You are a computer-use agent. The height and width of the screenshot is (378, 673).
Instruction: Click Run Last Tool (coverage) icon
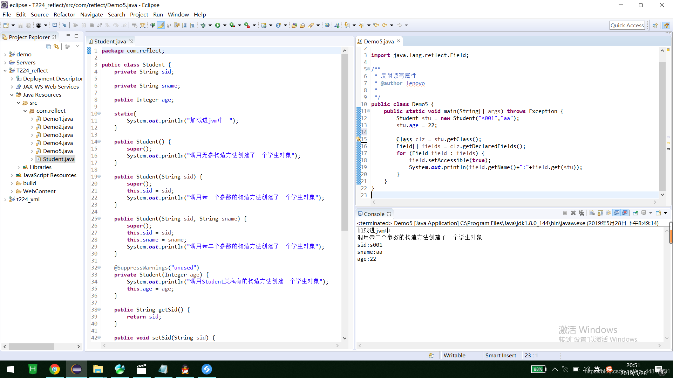232,25
